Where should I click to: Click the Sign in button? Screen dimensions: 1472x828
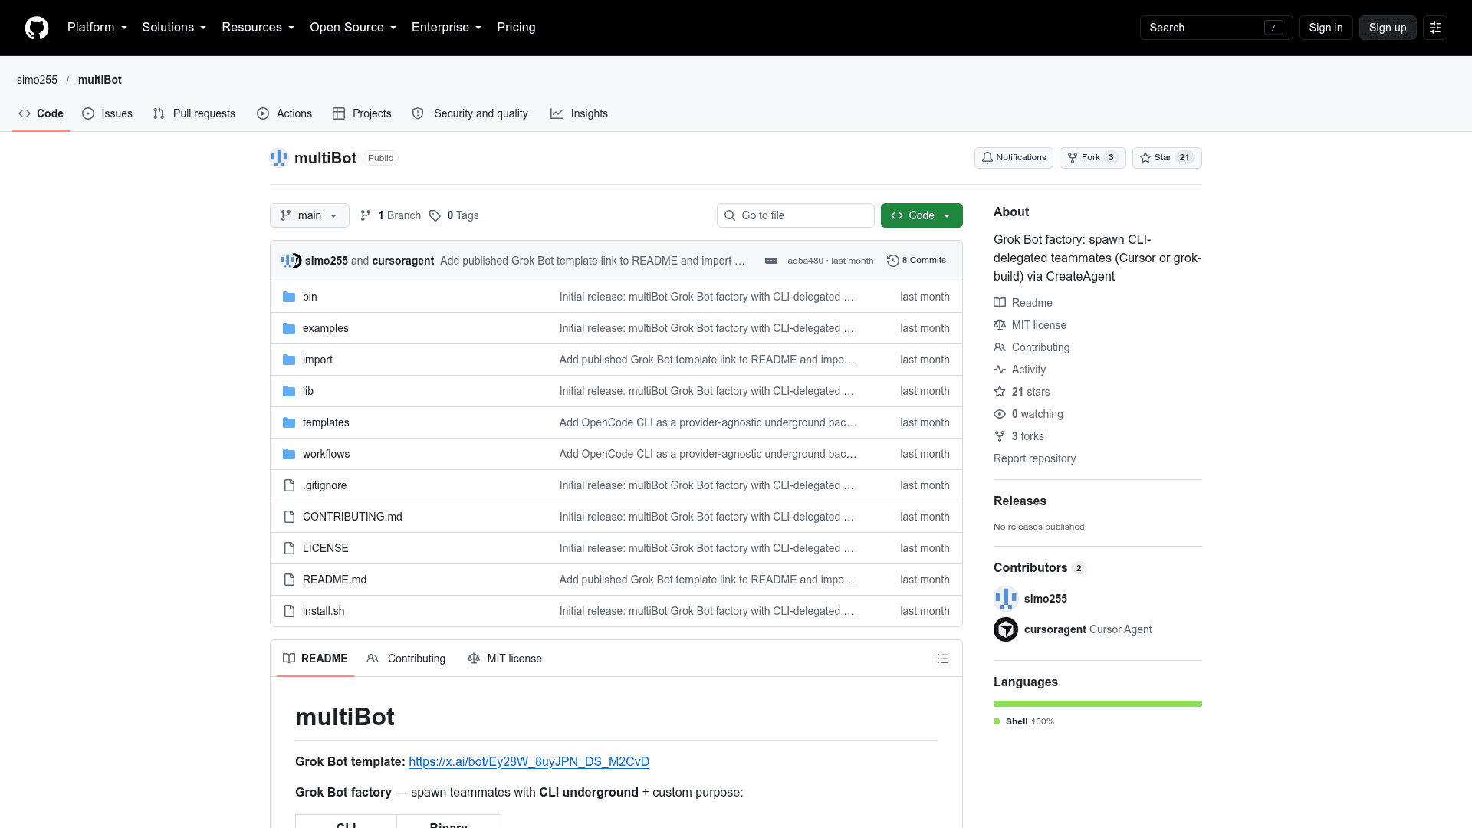tap(1326, 28)
